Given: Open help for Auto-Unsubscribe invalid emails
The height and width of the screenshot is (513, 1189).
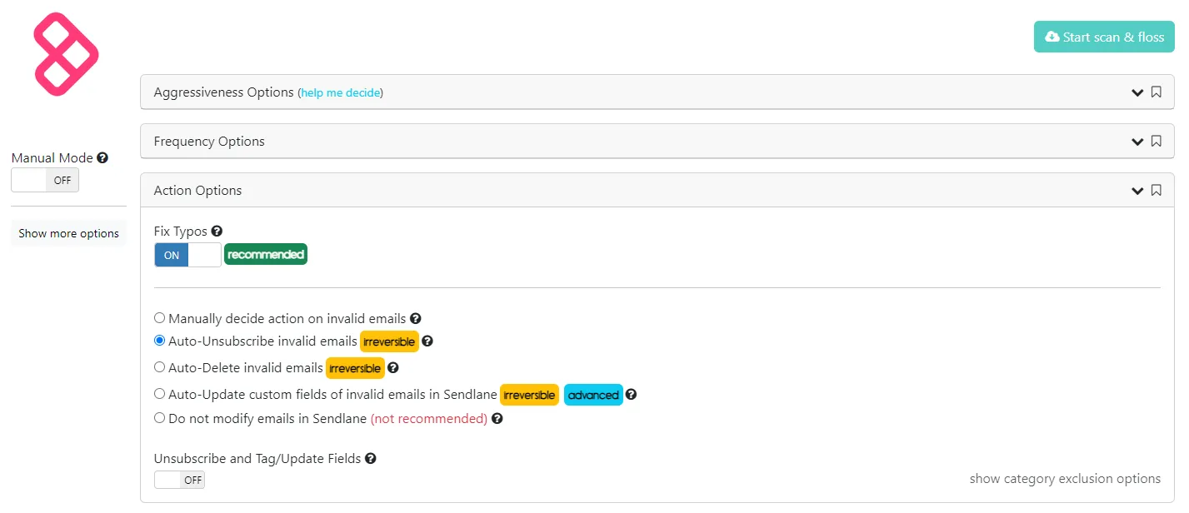Looking at the screenshot, I should coord(427,341).
